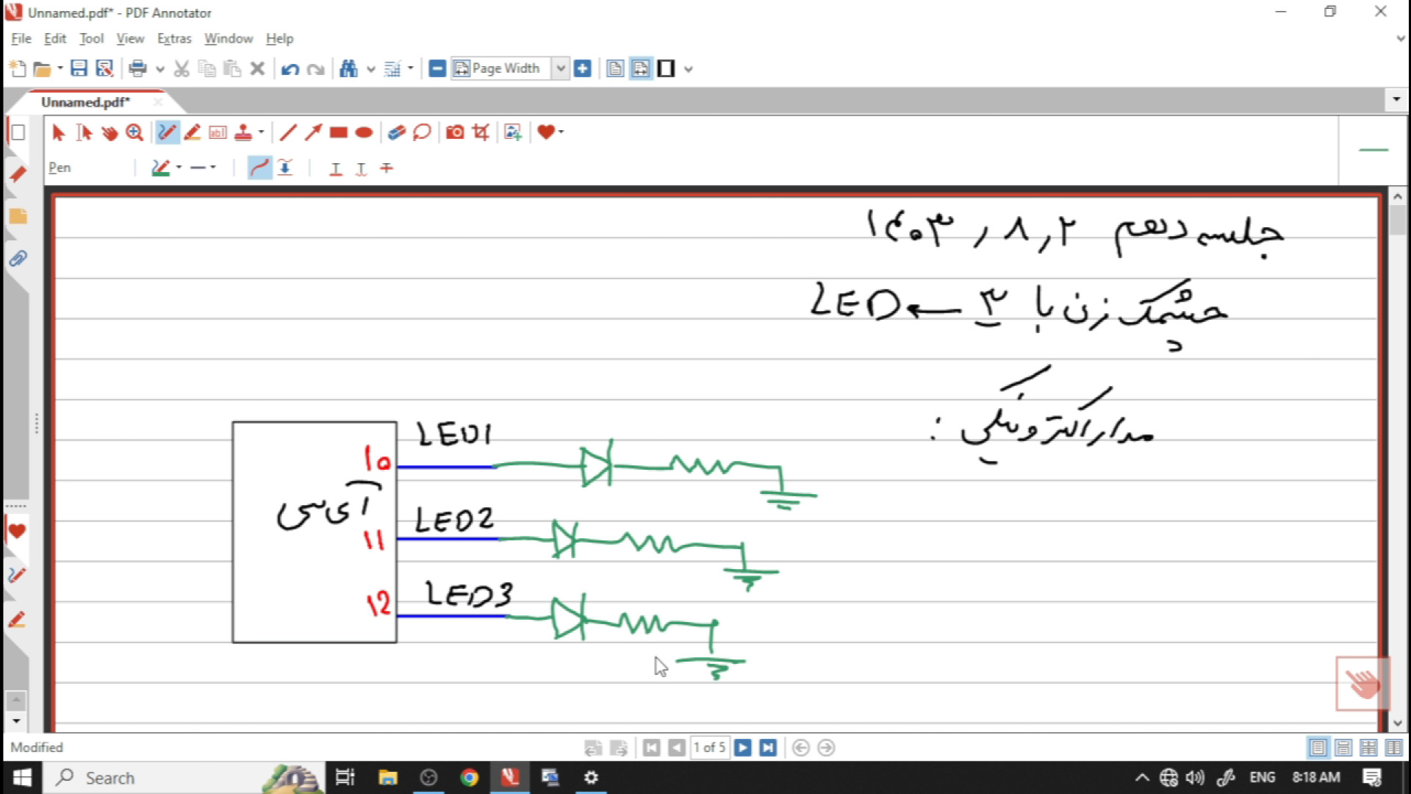Jump to last page button
The image size is (1411, 794).
pyautogui.click(x=768, y=748)
